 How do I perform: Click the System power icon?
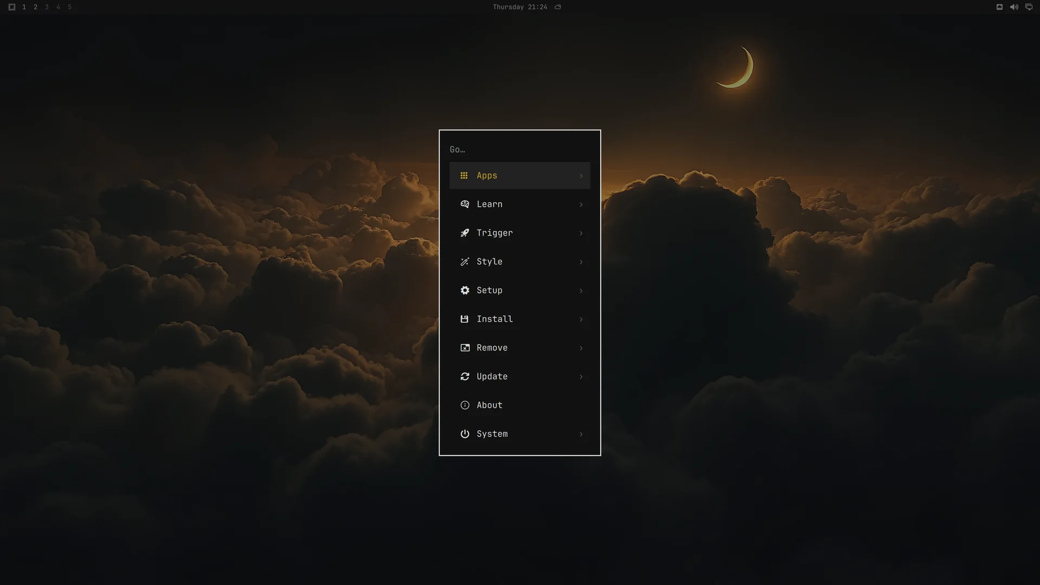(x=465, y=434)
